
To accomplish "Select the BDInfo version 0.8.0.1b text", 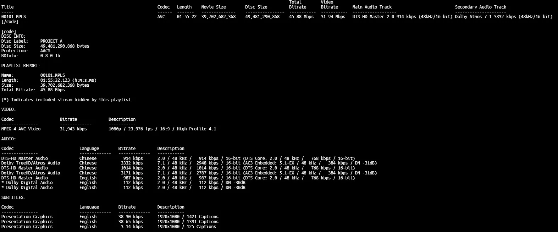I will point(50,56).
